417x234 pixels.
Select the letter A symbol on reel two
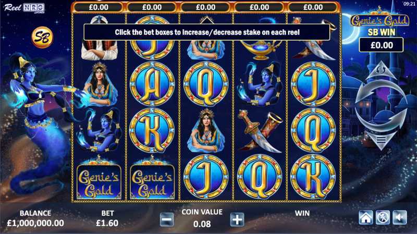pos(152,84)
